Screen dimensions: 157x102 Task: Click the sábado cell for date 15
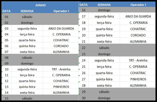tap(27, 98)
